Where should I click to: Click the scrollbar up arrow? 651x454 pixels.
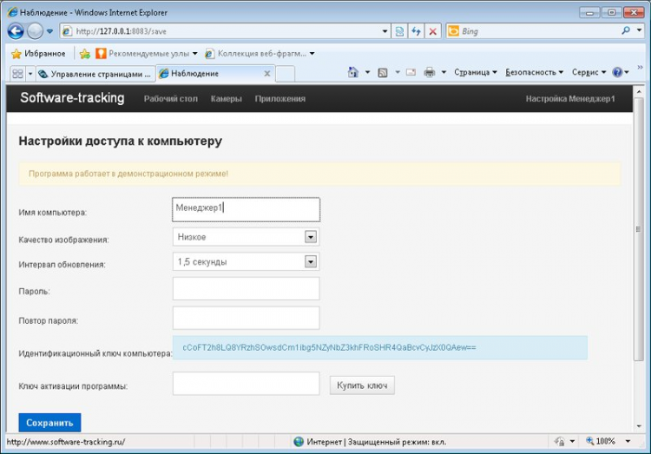(639, 91)
